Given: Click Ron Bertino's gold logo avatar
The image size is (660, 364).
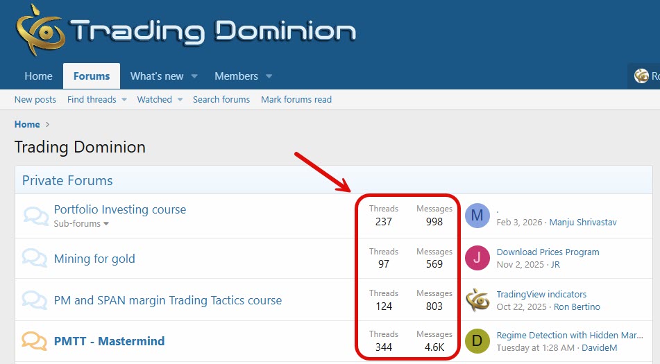Looking at the screenshot, I should [x=477, y=300].
